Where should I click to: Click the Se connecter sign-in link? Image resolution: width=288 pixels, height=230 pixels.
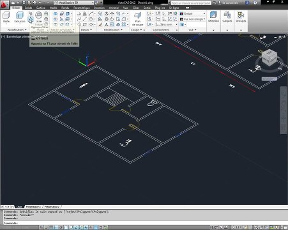(230, 3)
